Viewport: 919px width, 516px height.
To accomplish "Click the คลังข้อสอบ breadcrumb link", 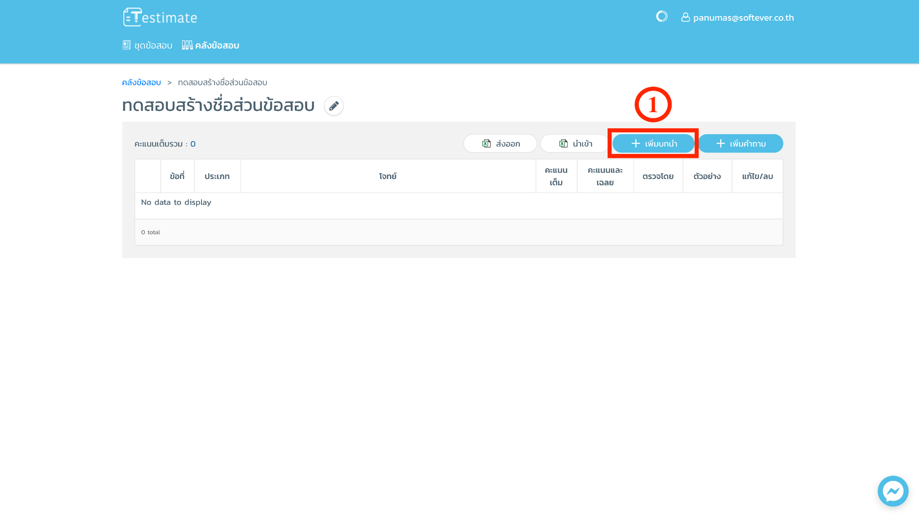I will 141,83.
